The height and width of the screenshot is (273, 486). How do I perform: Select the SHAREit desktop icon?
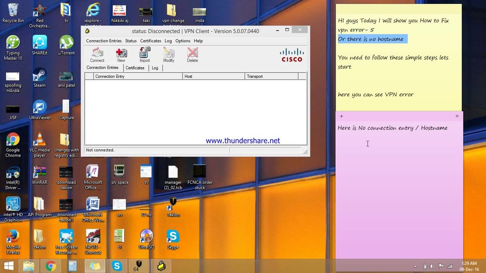[40, 45]
